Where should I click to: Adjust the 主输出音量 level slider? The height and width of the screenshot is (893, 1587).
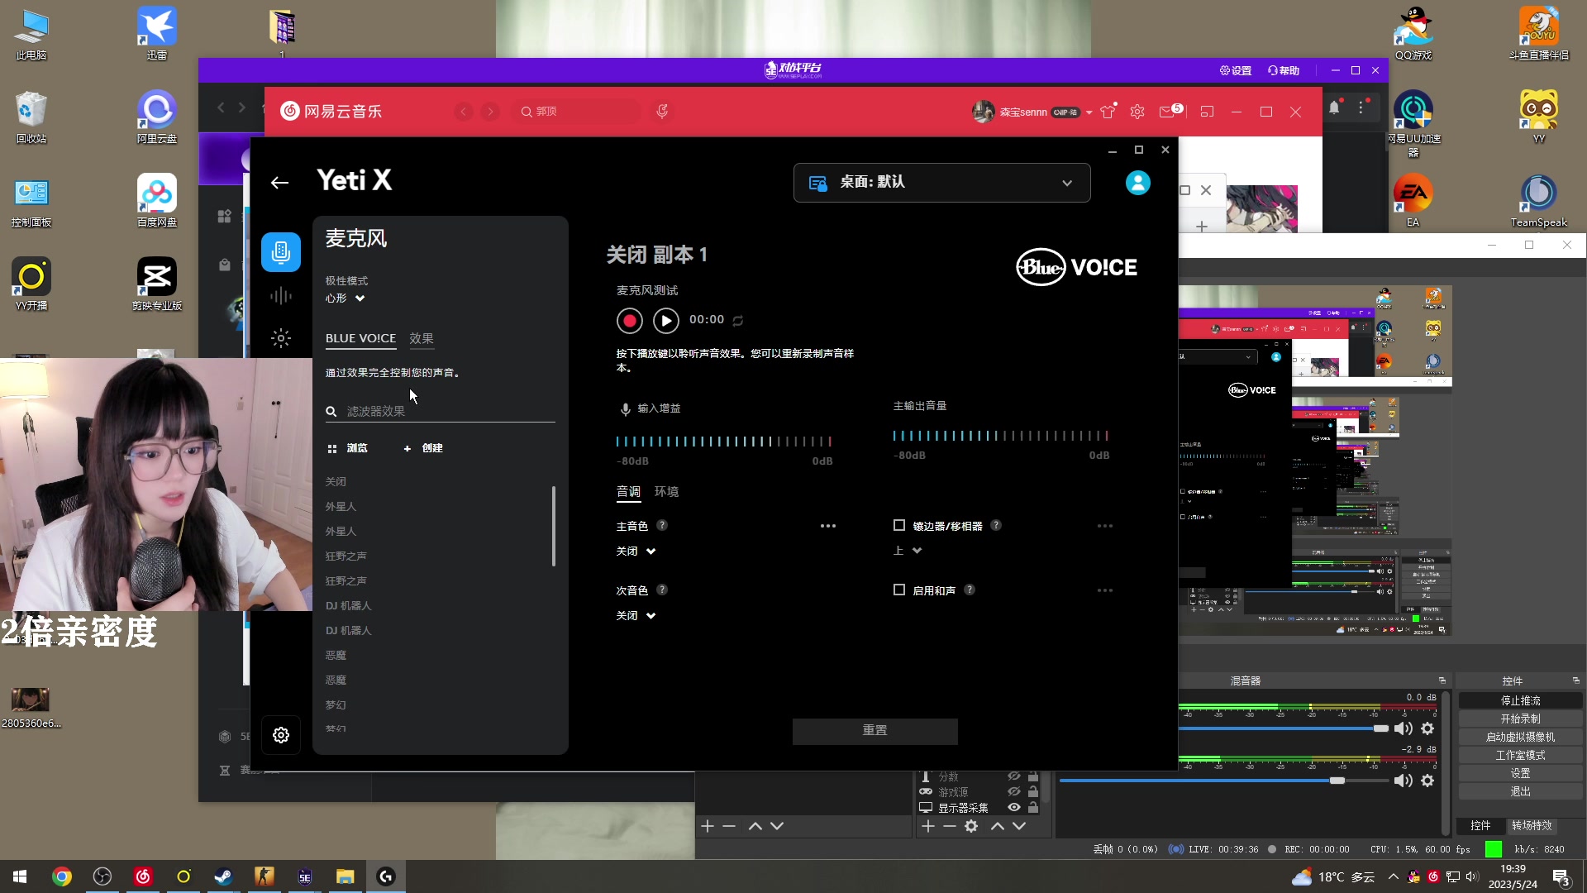point(1000,436)
